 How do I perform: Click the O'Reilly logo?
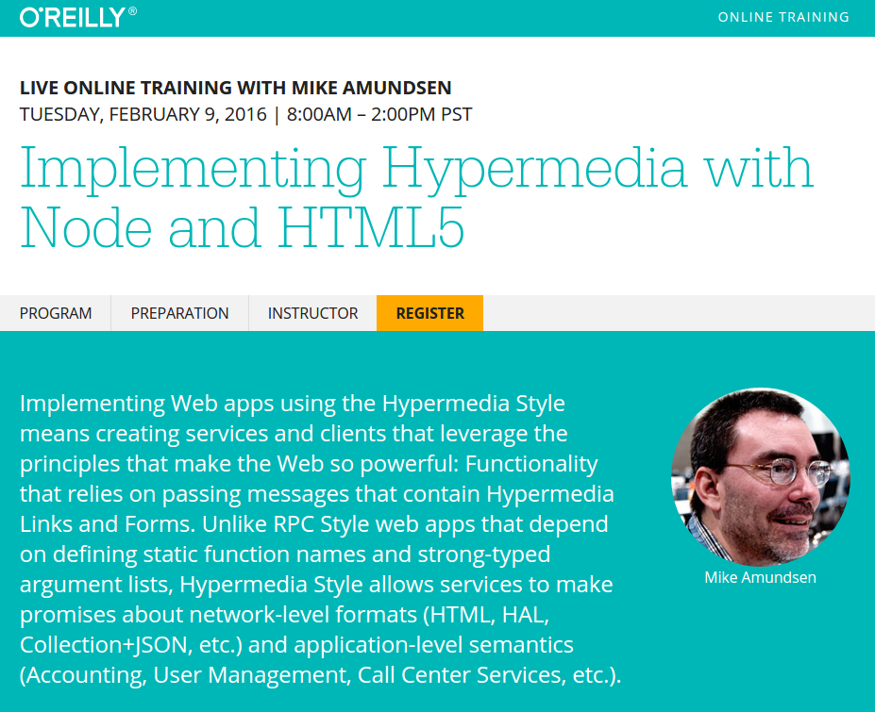(78, 17)
